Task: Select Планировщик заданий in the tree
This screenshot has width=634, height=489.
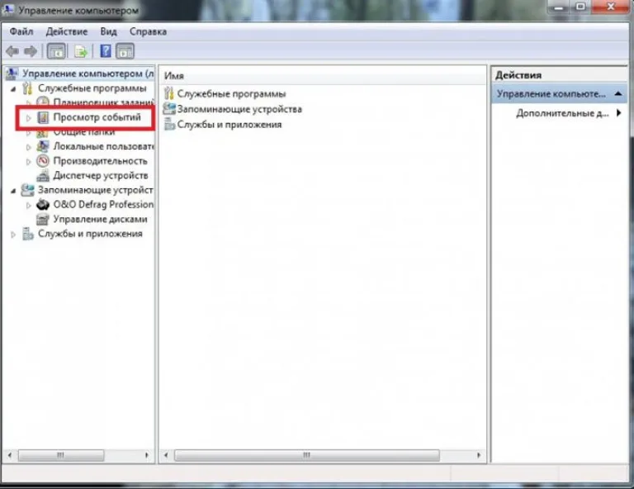Action: 103,102
